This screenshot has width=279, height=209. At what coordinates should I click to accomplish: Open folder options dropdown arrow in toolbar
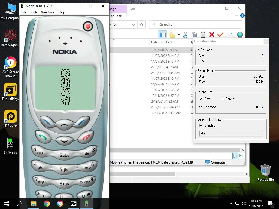pos(179,35)
